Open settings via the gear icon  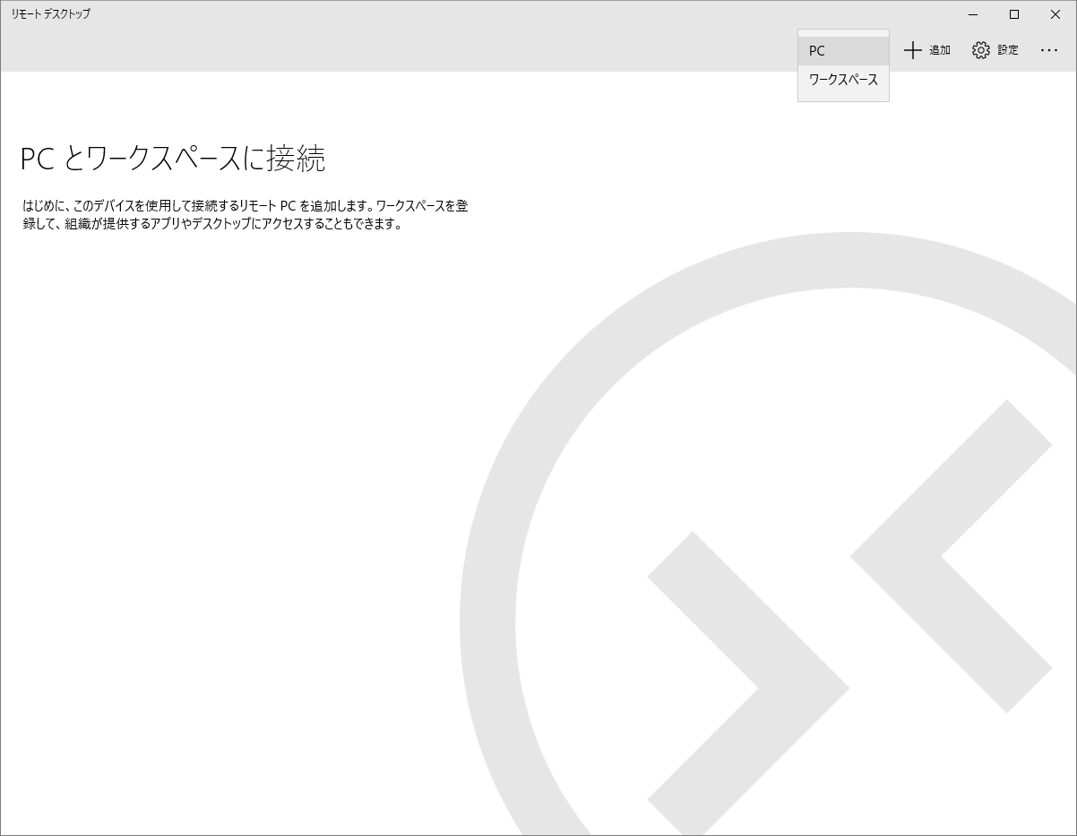pos(981,50)
